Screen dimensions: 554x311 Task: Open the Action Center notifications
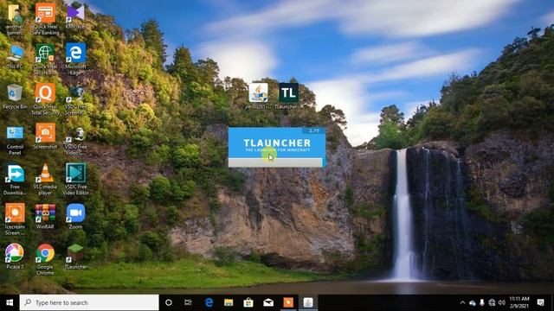540,302
